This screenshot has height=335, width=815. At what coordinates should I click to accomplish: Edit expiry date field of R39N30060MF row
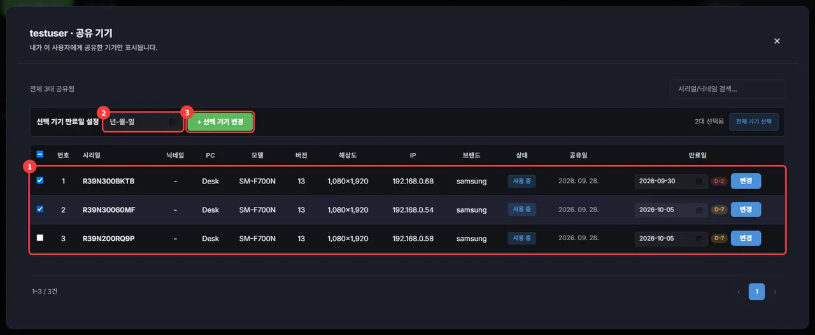click(x=670, y=210)
